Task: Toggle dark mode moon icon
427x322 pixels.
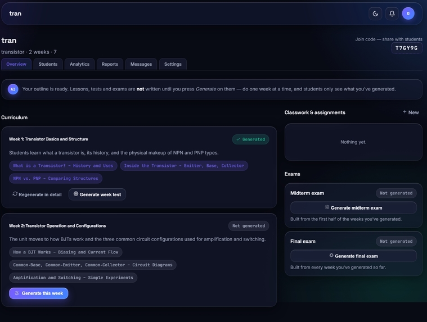Action: click(x=375, y=13)
